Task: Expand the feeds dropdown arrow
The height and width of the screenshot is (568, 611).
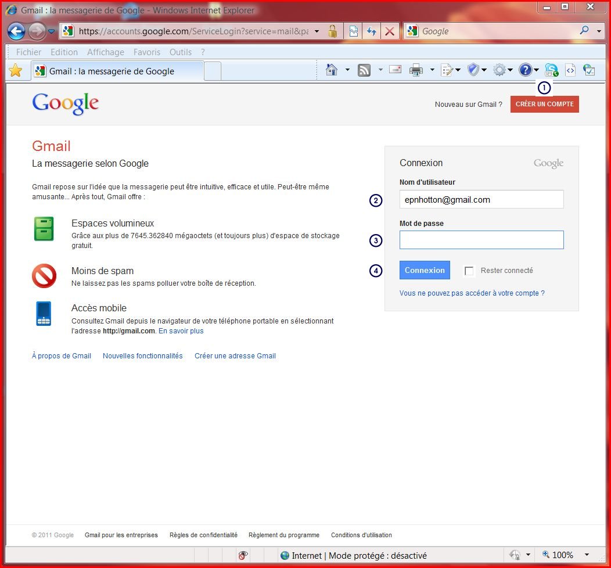Action: [x=380, y=70]
